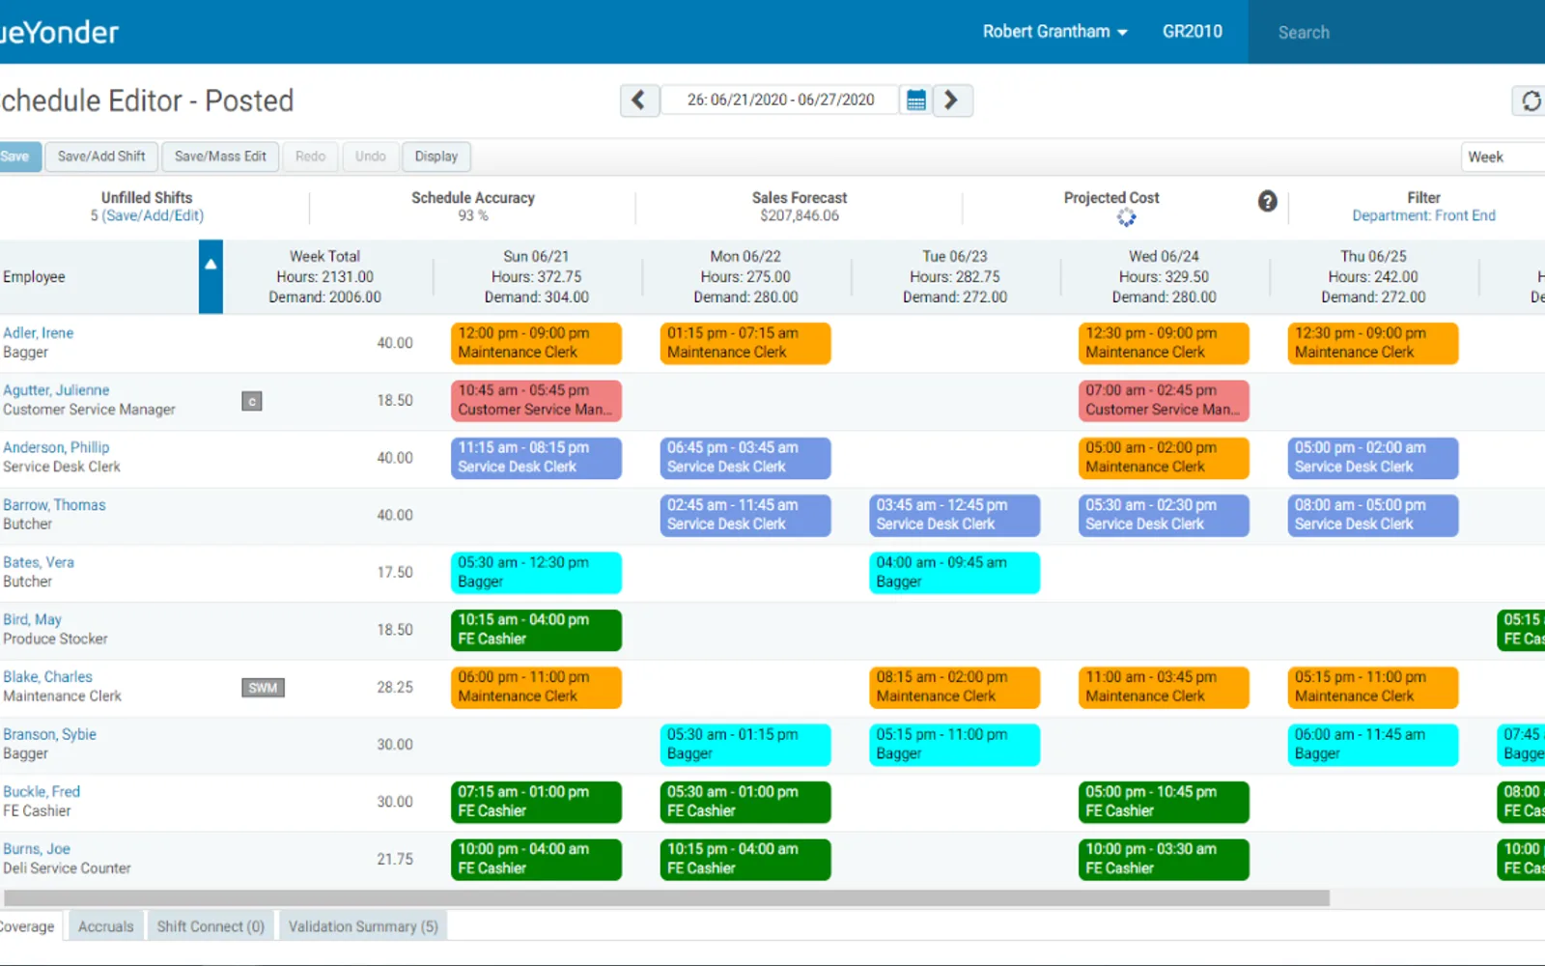The image size is (1545, 966).
Task: Open the Display button
Action: point(436,156)
